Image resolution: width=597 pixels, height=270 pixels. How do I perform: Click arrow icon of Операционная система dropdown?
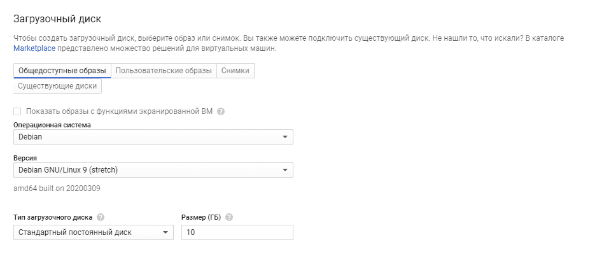(x=284, y=137)
